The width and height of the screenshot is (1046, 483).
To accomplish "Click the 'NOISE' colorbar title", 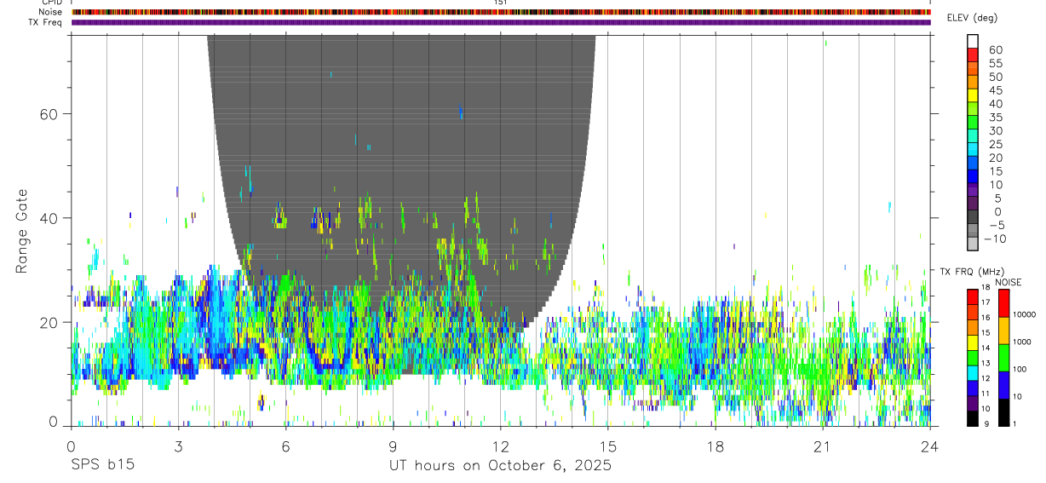I will [1008, 282].
